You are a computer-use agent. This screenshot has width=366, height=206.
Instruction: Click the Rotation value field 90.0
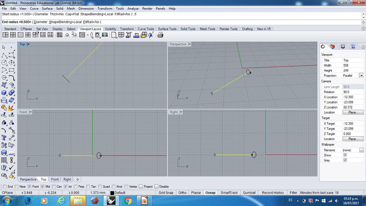(x=353, y=92)
